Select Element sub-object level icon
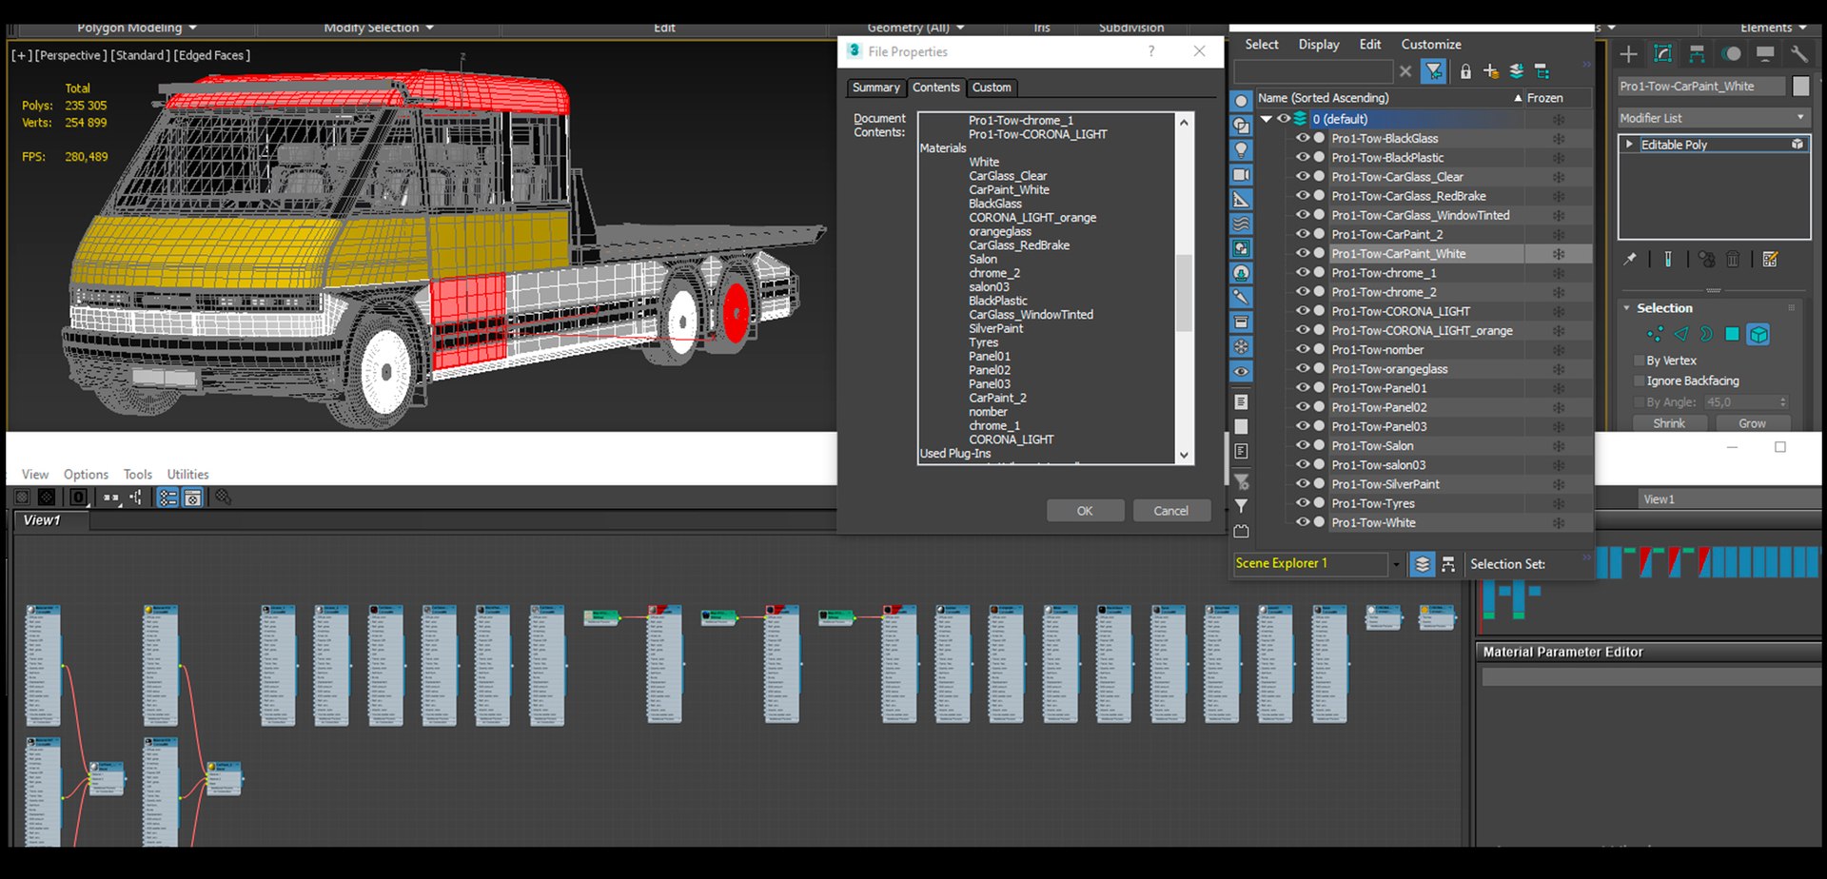This screenshot has width=1827, height=879. (1758, 334)
